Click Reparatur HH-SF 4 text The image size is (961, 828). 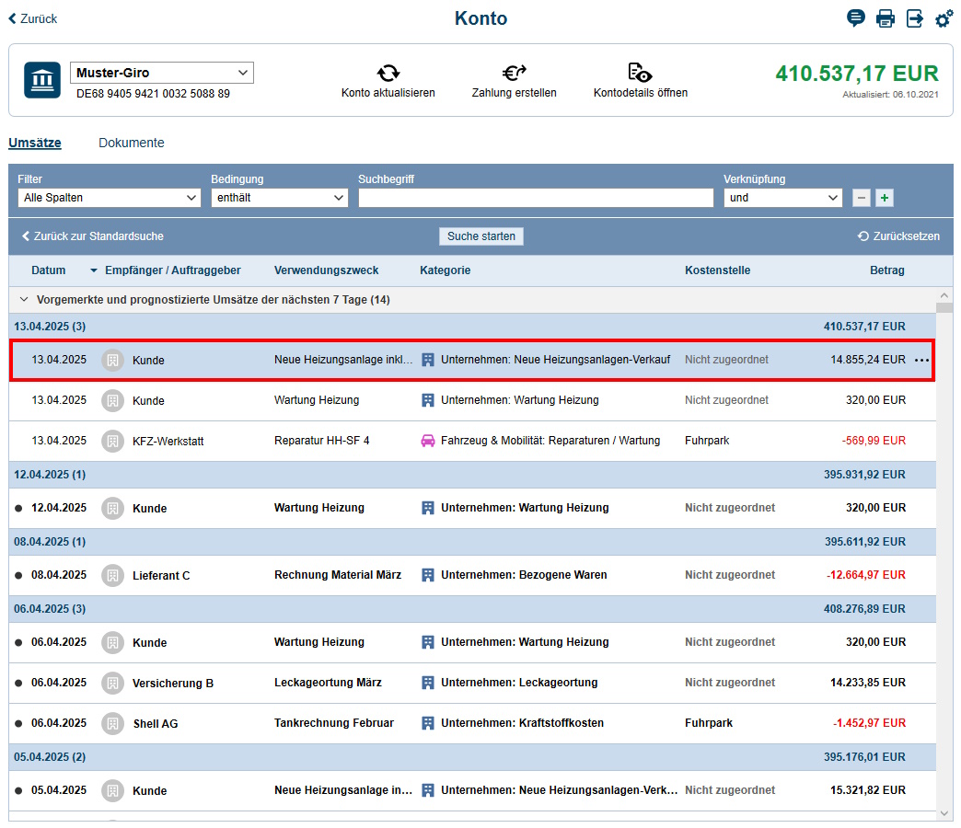point(322,441)
